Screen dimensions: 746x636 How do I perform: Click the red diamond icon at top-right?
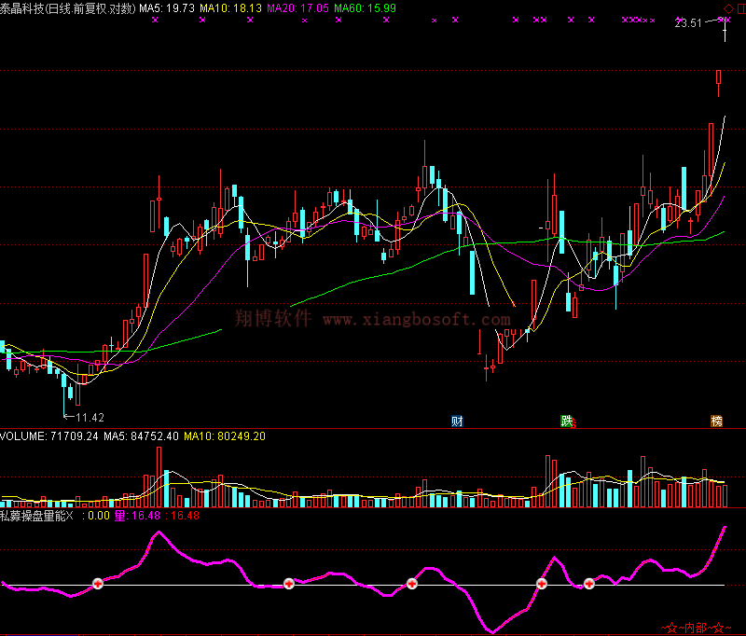pyautogui.click(x=727, y=8)
